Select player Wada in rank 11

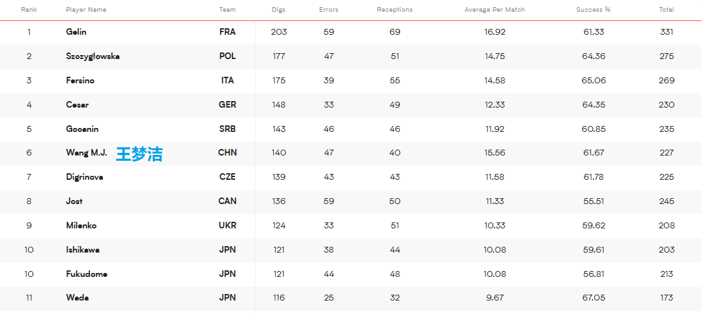[77, 298]
